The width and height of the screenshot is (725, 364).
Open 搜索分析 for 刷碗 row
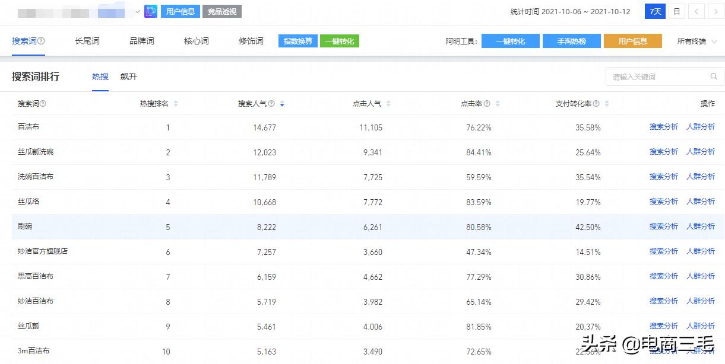click(x=664, y=226)
